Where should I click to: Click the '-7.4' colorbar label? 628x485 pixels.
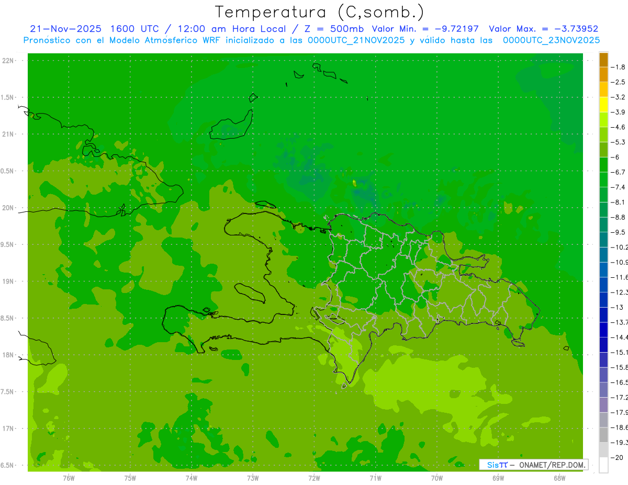618,187
